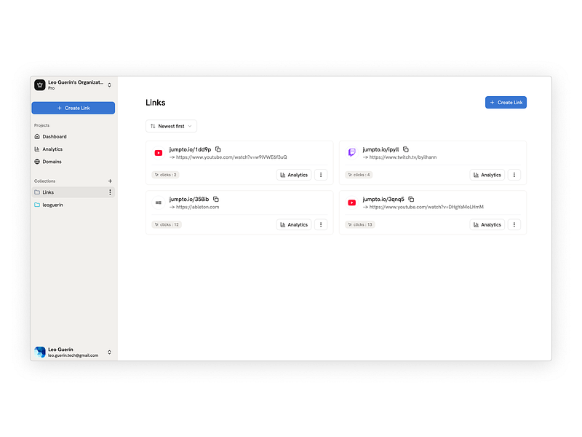Select the leoguerin collection

73,205
